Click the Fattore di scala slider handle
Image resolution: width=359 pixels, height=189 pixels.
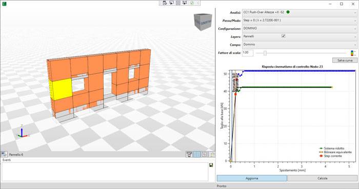click(265, 53)
